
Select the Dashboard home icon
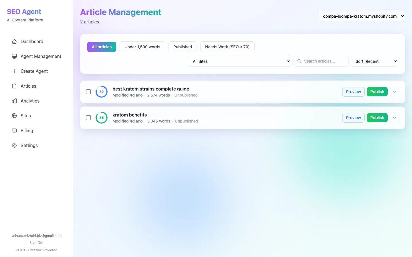point(14,41)
